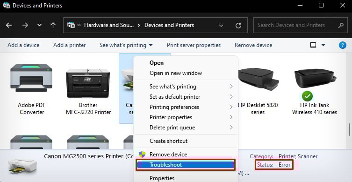Click the Devices and Printers title bar icon
The height and width of the screenshot is (182, 352).
click(6, 6)
